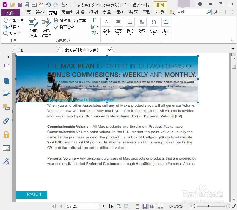Go to the previous page
Image resolution: width=237 pixels, height=210 pixels.
coord(61,206)
